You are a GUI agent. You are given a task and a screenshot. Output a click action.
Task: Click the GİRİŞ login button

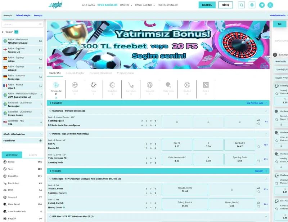[x=226, y=5]
